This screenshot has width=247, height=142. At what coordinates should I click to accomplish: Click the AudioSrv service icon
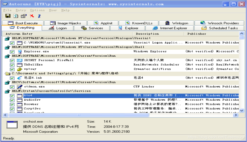20,100
